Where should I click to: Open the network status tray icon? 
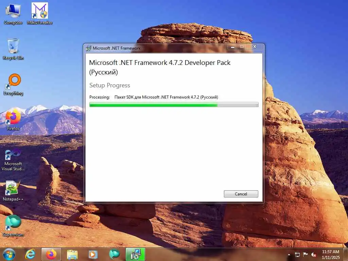(x=297, y=255)
